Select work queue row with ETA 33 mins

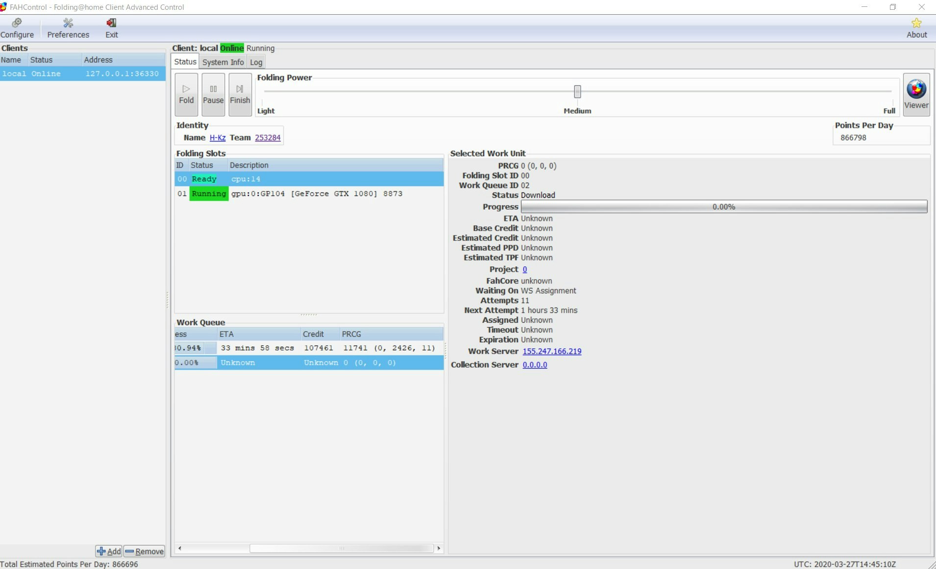[309, 348]
